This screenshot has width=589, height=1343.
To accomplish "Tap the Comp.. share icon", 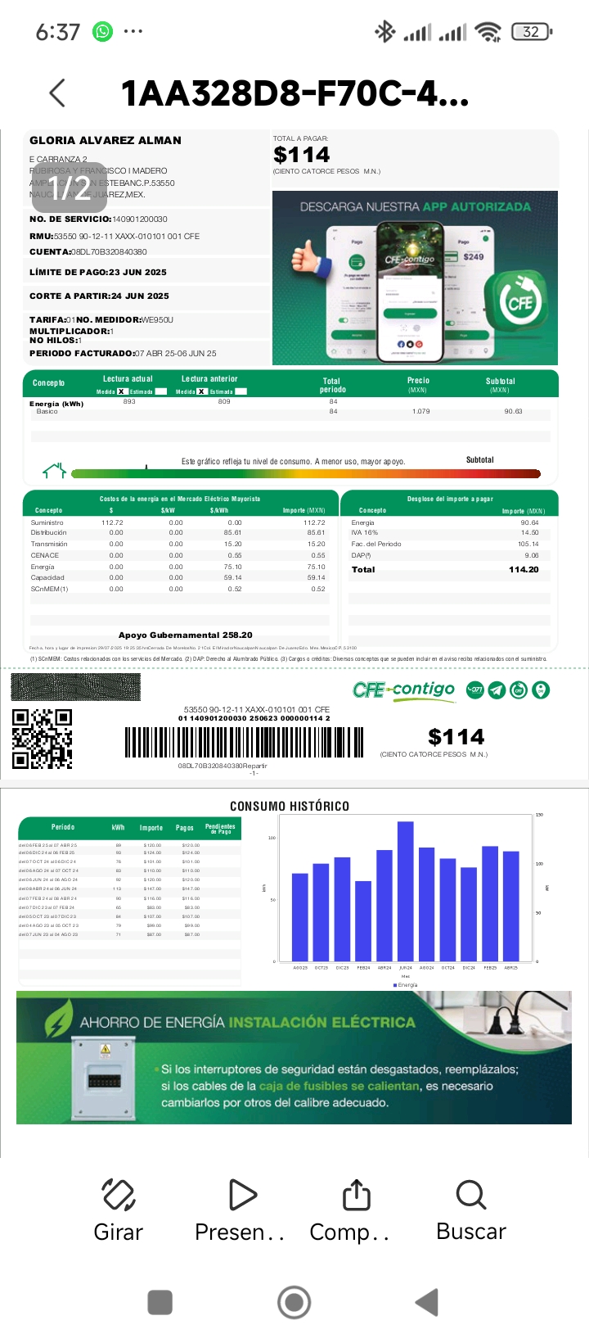I will pyautogui.click(x=356, y=1195).
